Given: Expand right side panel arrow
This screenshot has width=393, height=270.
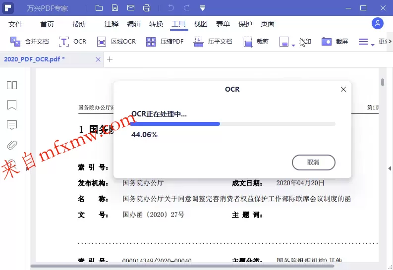Looking at the screenshot, I should pyautogui.click(x=390, y=168).
